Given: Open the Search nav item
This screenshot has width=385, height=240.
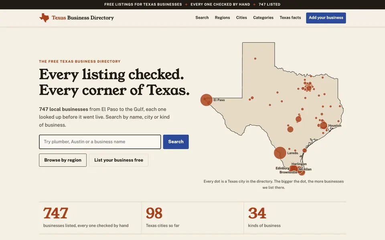Looking at the screenshot, I should pos(202,18).
